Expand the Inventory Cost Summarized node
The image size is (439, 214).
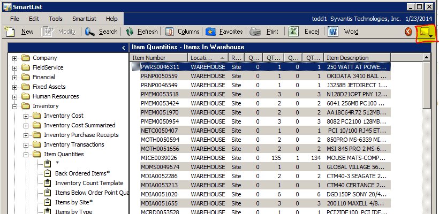coord(26,126)
